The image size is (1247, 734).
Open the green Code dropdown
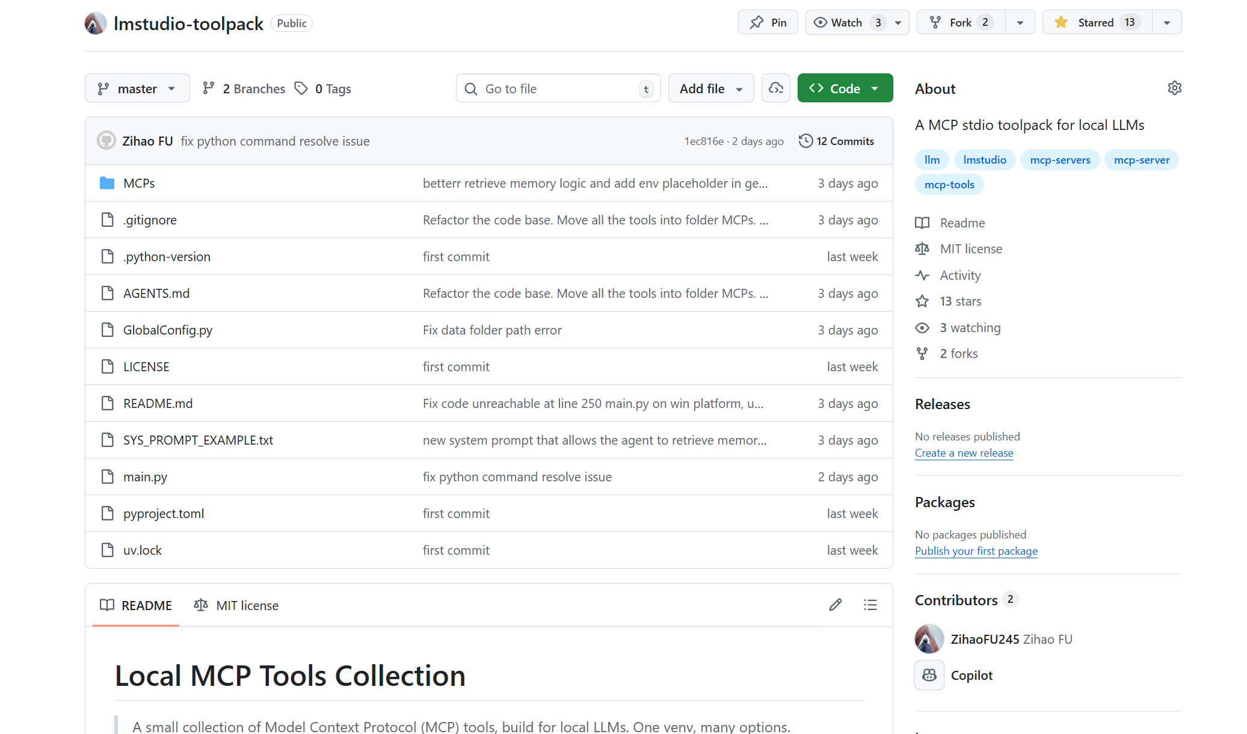[x=845, y=88]
